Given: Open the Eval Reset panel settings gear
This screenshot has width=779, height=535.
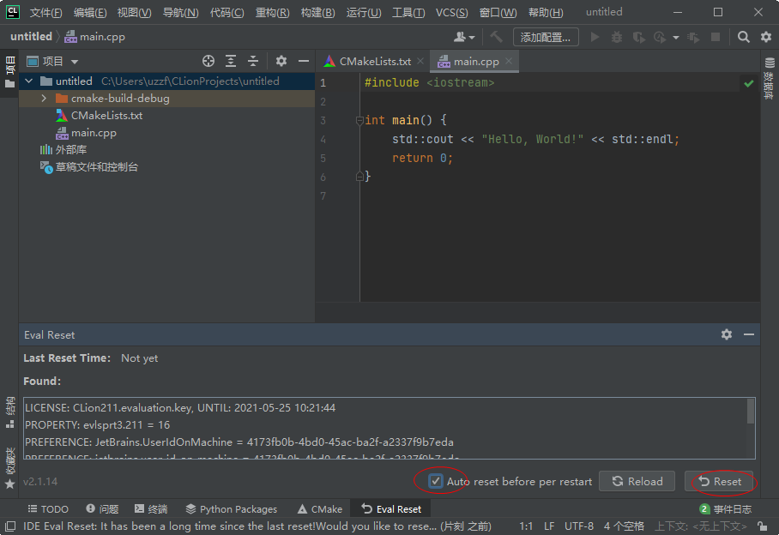Looking at the screenshot, I should pos(727,334).
